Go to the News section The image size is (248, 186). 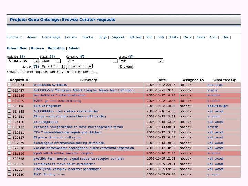click(x=200, y=37)
